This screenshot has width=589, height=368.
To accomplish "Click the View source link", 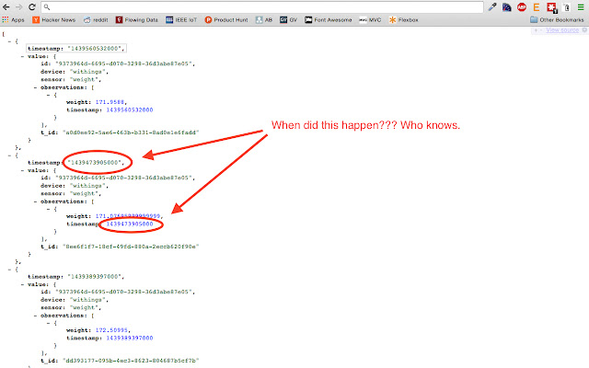I will coord(561,30).
